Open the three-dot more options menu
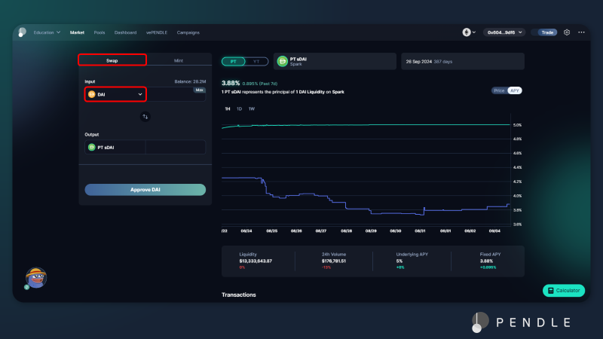This screenshot has width=603, height=339. (581, 32)
